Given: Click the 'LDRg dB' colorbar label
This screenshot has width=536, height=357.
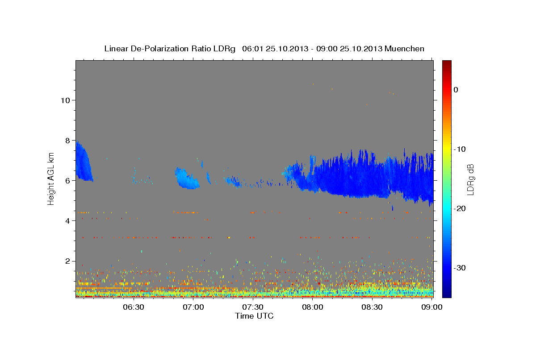Looking at the screenshot, I should coord(470,179).
